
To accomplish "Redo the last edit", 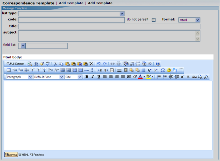I will coord(105,64).
